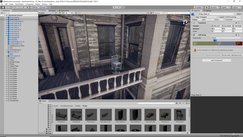The width and height of the screenshot is (243, 137).
Task: Select the Rect transform tool
Action: [x=19, y=7]
